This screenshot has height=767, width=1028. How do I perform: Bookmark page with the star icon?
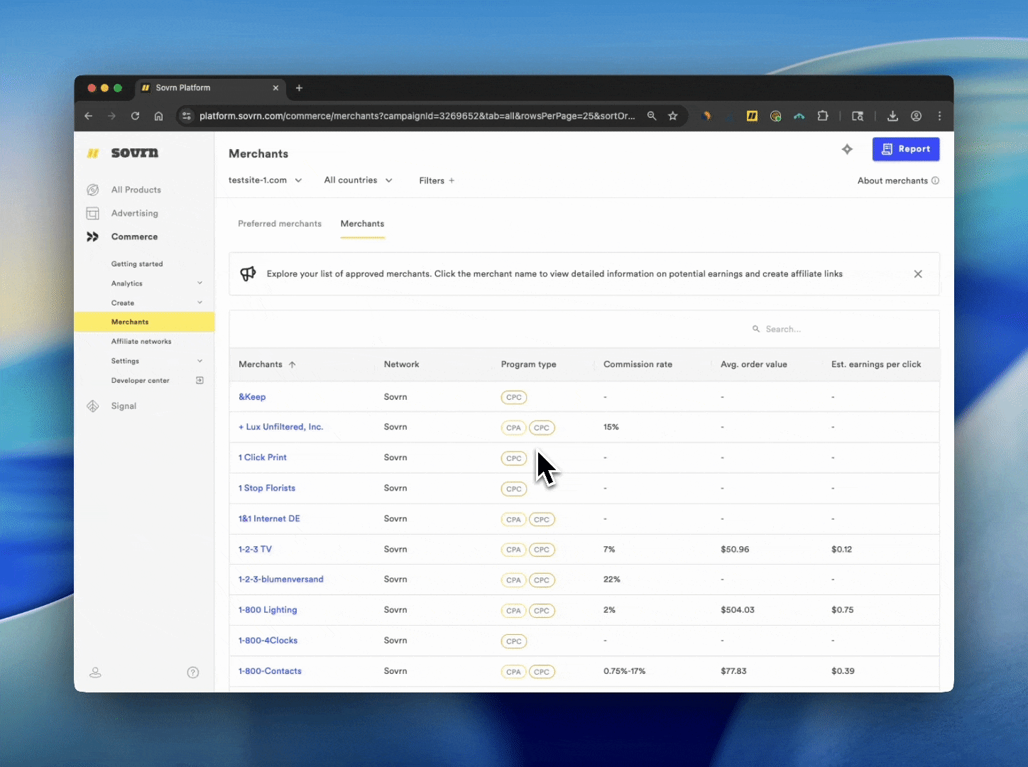tap(673, 116)
